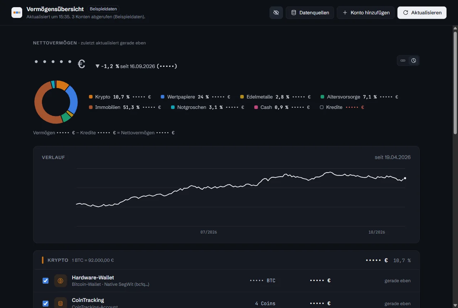This screenshot has width=458, height=308.
Task: Click the Bitcoin icon beside Hardware-Wallet
Action: click(60, 281)
